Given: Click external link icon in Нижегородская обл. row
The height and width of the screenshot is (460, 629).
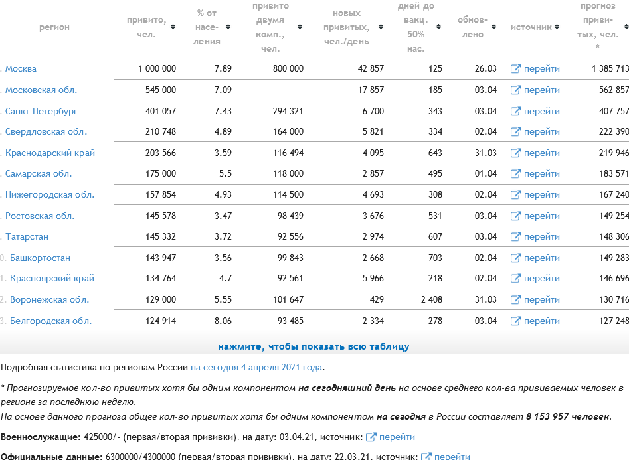Looking at the screenshot, I should coord(515,195).
